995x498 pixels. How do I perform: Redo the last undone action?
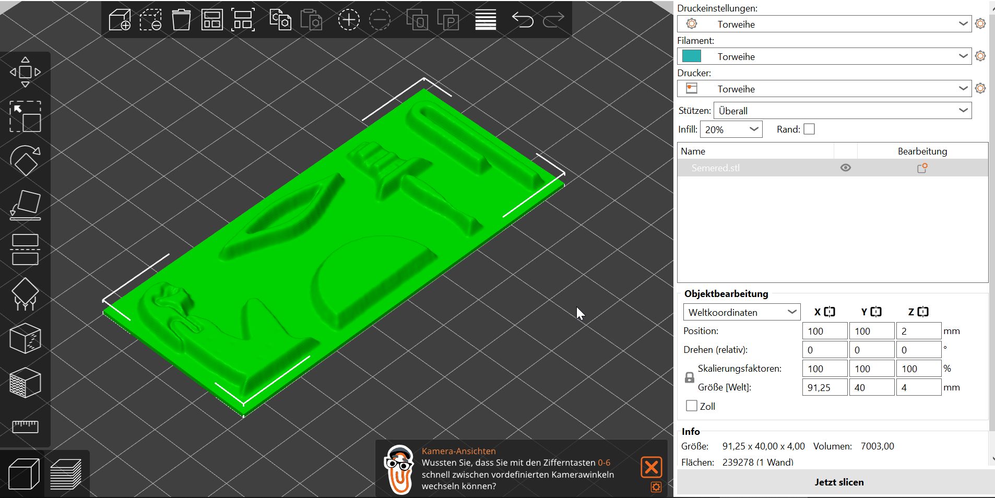pyautogui.click(x=553, y=20)
